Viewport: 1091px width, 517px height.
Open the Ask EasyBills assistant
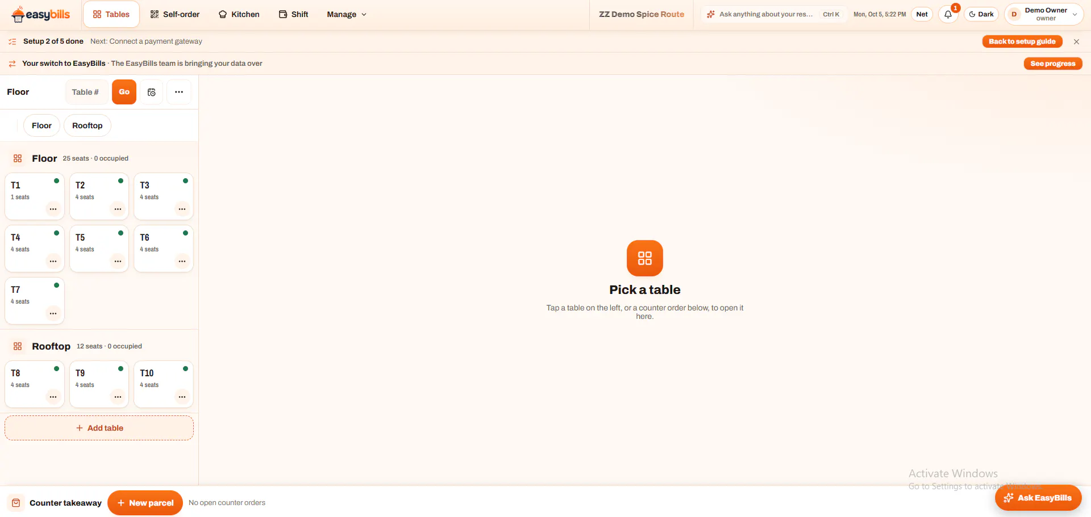click(x=1038, y=498)
